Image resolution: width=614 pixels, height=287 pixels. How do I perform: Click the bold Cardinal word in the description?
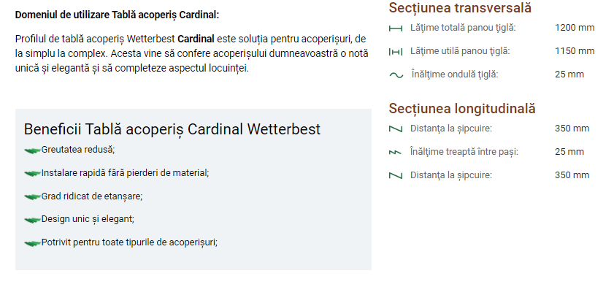(196, 39)
